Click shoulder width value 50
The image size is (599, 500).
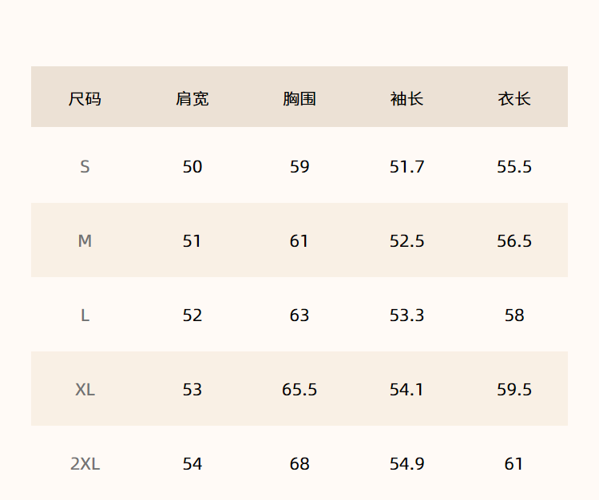192,167
